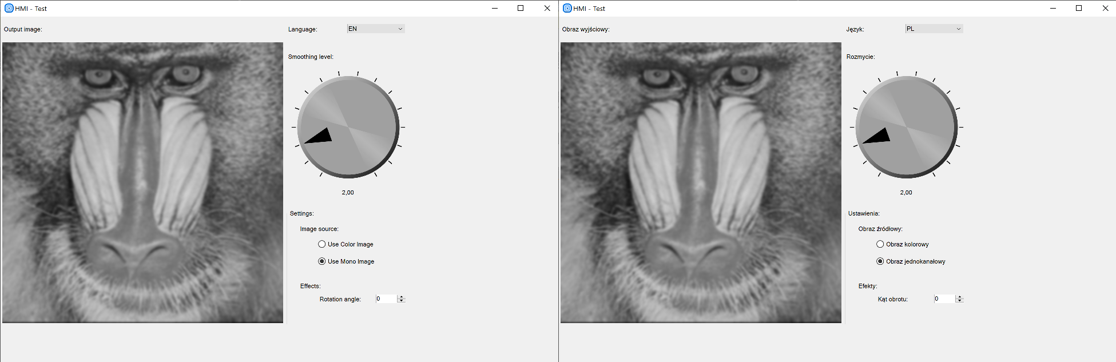
Task: Decrease Rotation angle with the down arrow
Action: [x=401, y=301]
